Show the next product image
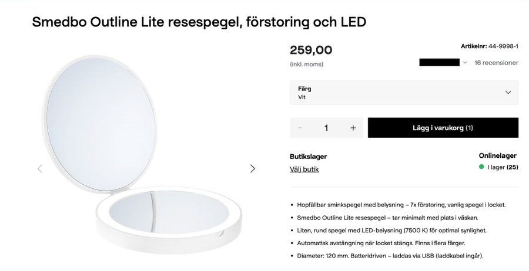Image resolution: width=529 pixels, height=271 pixels. click(x=253, y=169)
